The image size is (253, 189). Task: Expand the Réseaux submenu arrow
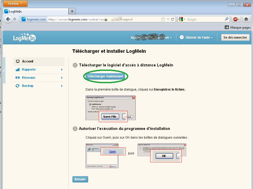click(62, 78)
